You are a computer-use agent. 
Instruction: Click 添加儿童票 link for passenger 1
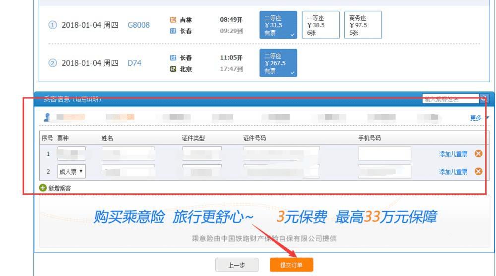[453, 154]
